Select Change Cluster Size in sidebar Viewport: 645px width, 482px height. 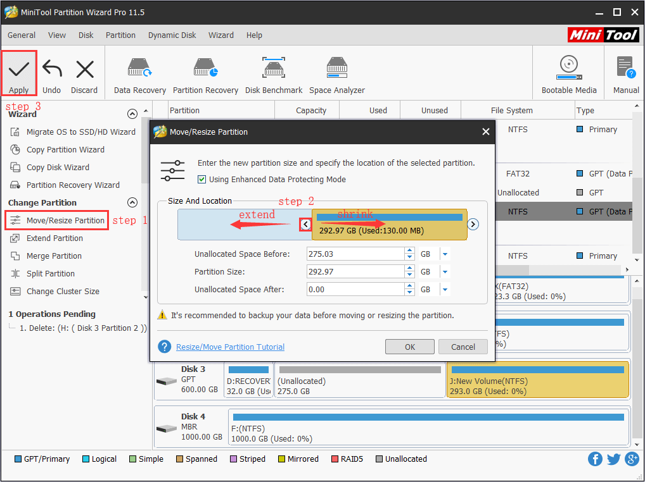54,291
